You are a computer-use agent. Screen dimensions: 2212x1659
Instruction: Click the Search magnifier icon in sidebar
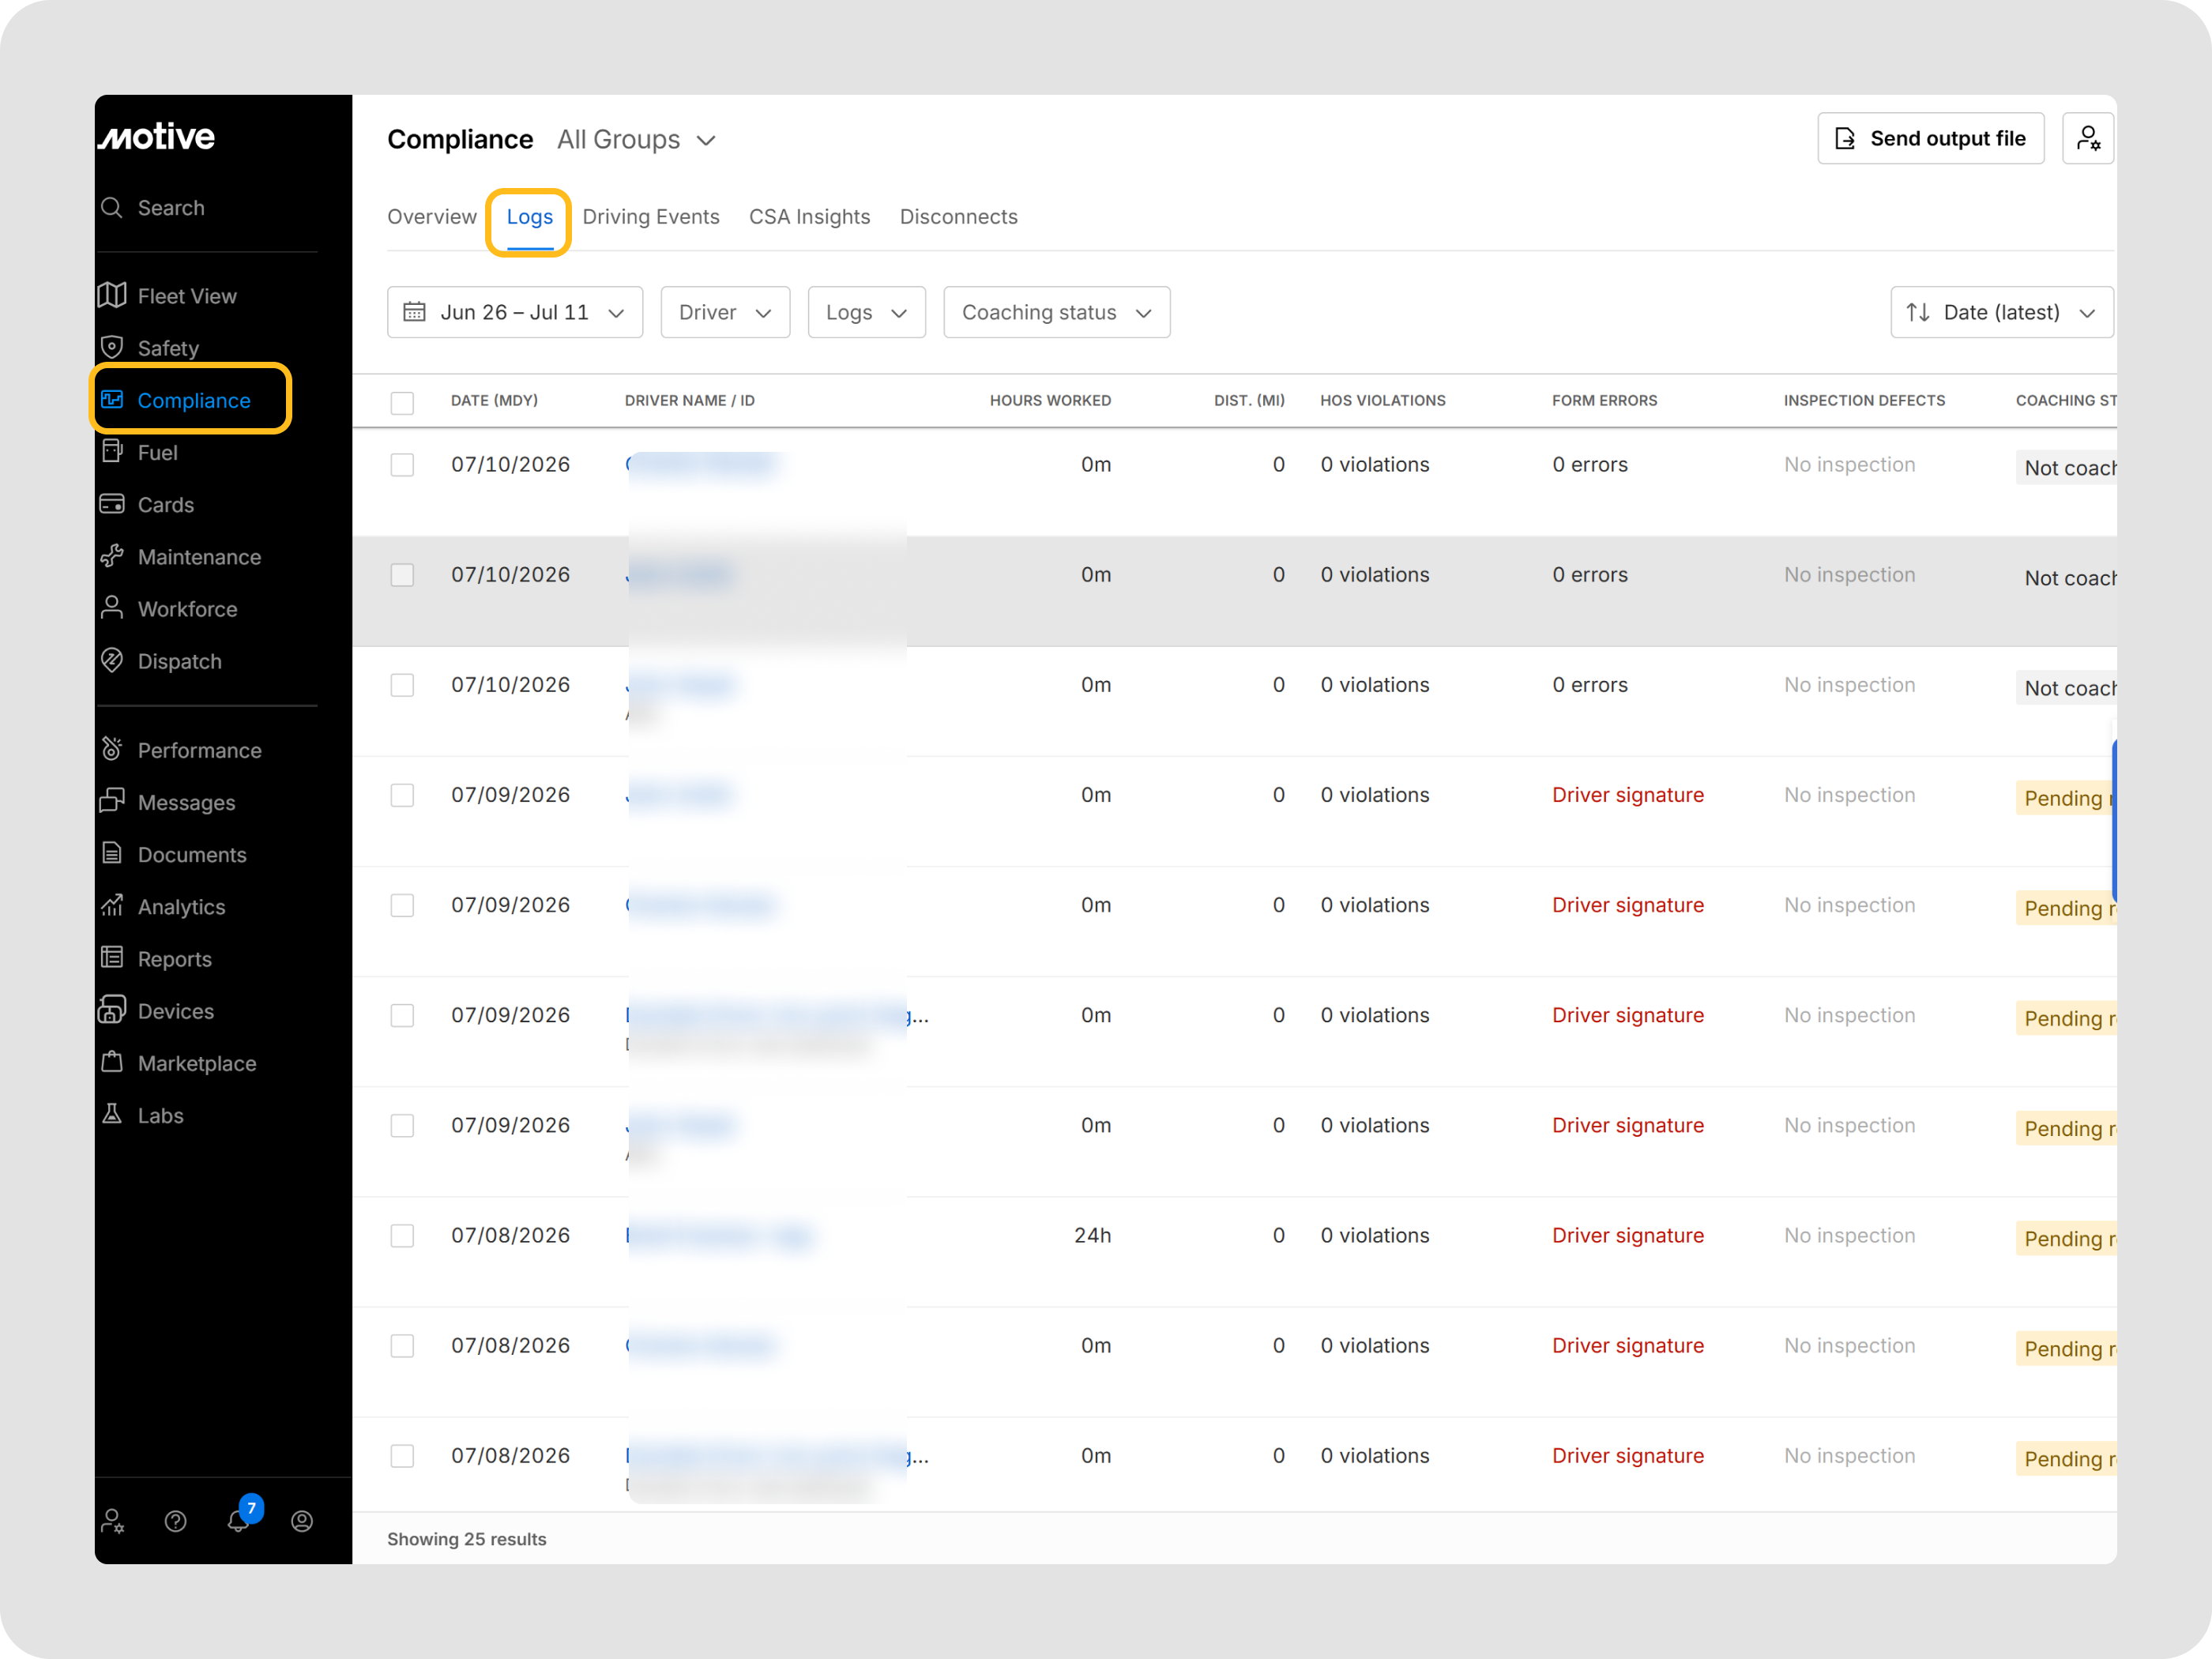pyautogui.click(x=112, y=207)
